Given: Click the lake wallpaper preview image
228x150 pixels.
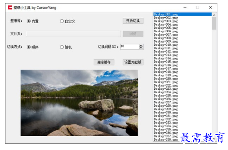Looking at the screenshot, I should [x=79, y=103].
